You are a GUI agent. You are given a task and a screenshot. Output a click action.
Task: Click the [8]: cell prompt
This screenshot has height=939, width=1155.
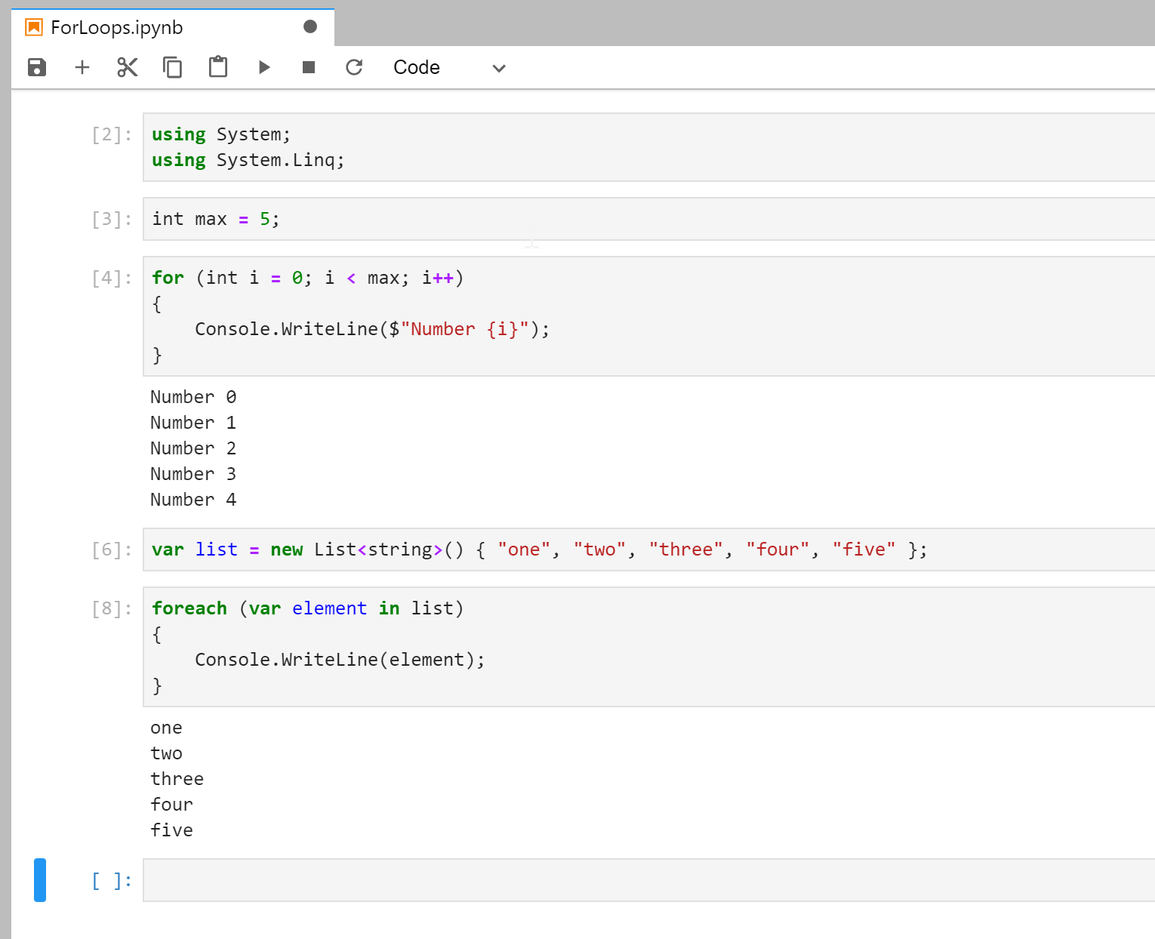point(112,609)
